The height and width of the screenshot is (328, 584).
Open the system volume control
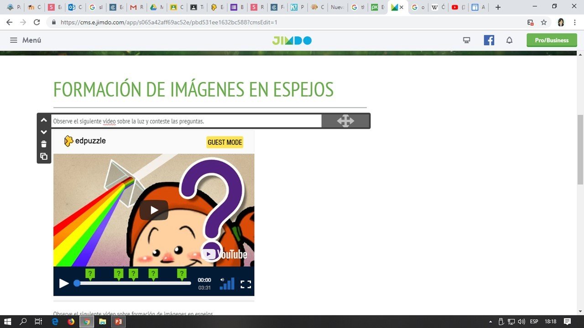tap(521, 322)
